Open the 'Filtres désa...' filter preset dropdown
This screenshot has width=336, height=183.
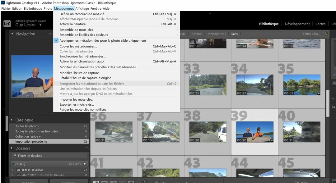click(x=312, y=34)
